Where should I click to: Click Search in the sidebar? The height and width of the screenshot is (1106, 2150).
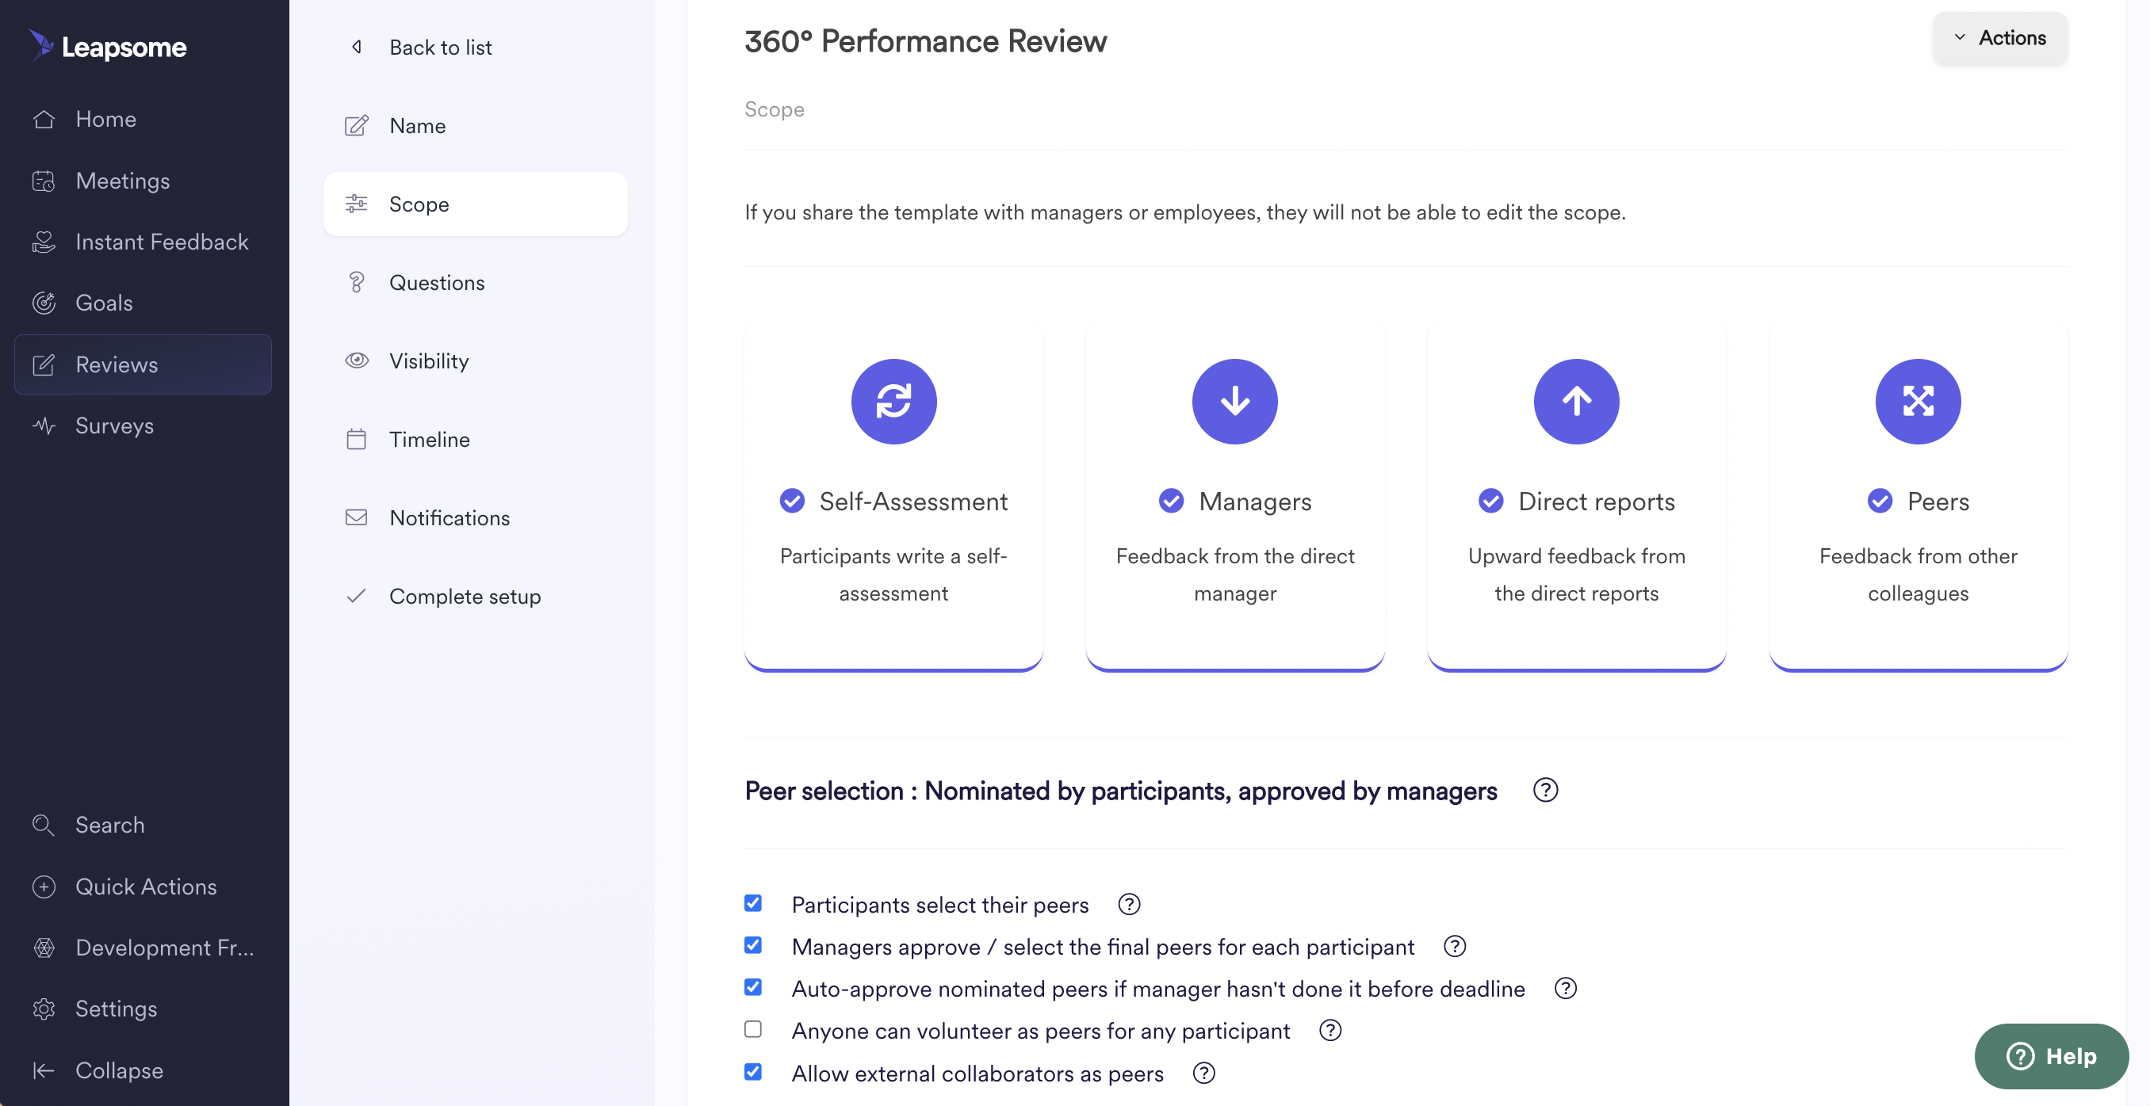(x=109, y=825)
